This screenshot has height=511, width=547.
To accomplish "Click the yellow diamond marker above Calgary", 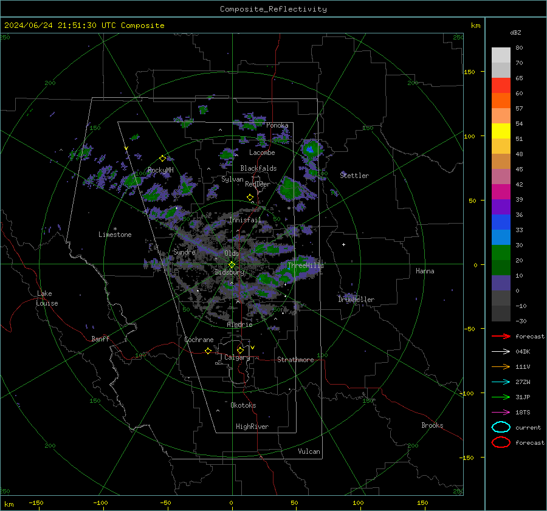I will coord(240,350).
